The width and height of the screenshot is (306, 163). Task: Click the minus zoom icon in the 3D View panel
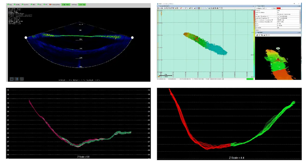[x=269, y=35]
